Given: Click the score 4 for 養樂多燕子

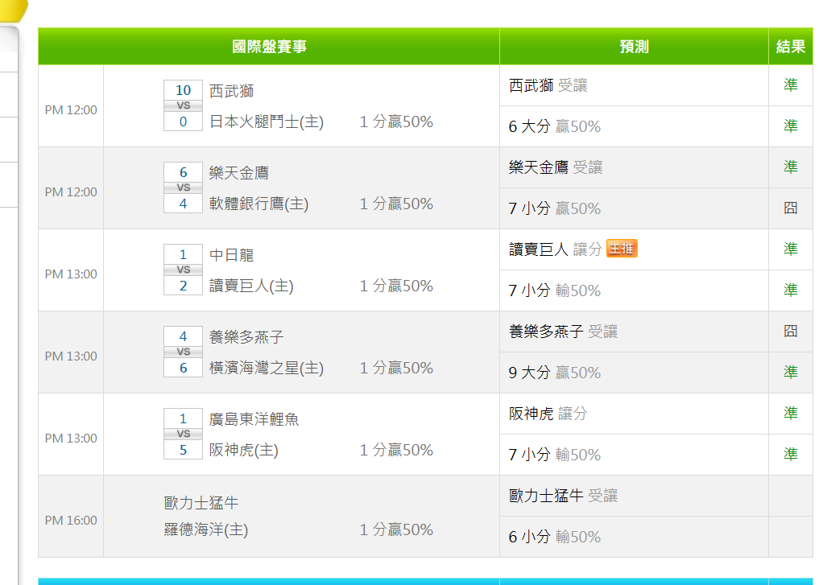Looking at the screenshot, I should pos(183,336).
